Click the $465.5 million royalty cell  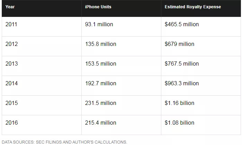[182, 25]
